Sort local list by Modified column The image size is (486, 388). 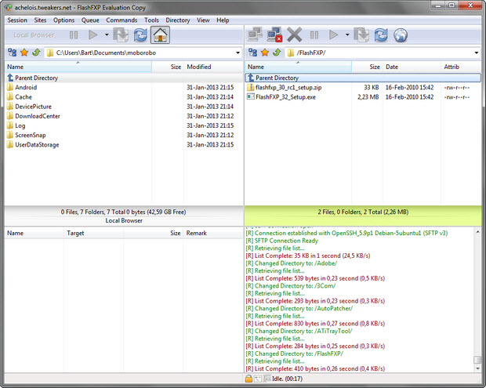tap(213, 67)
